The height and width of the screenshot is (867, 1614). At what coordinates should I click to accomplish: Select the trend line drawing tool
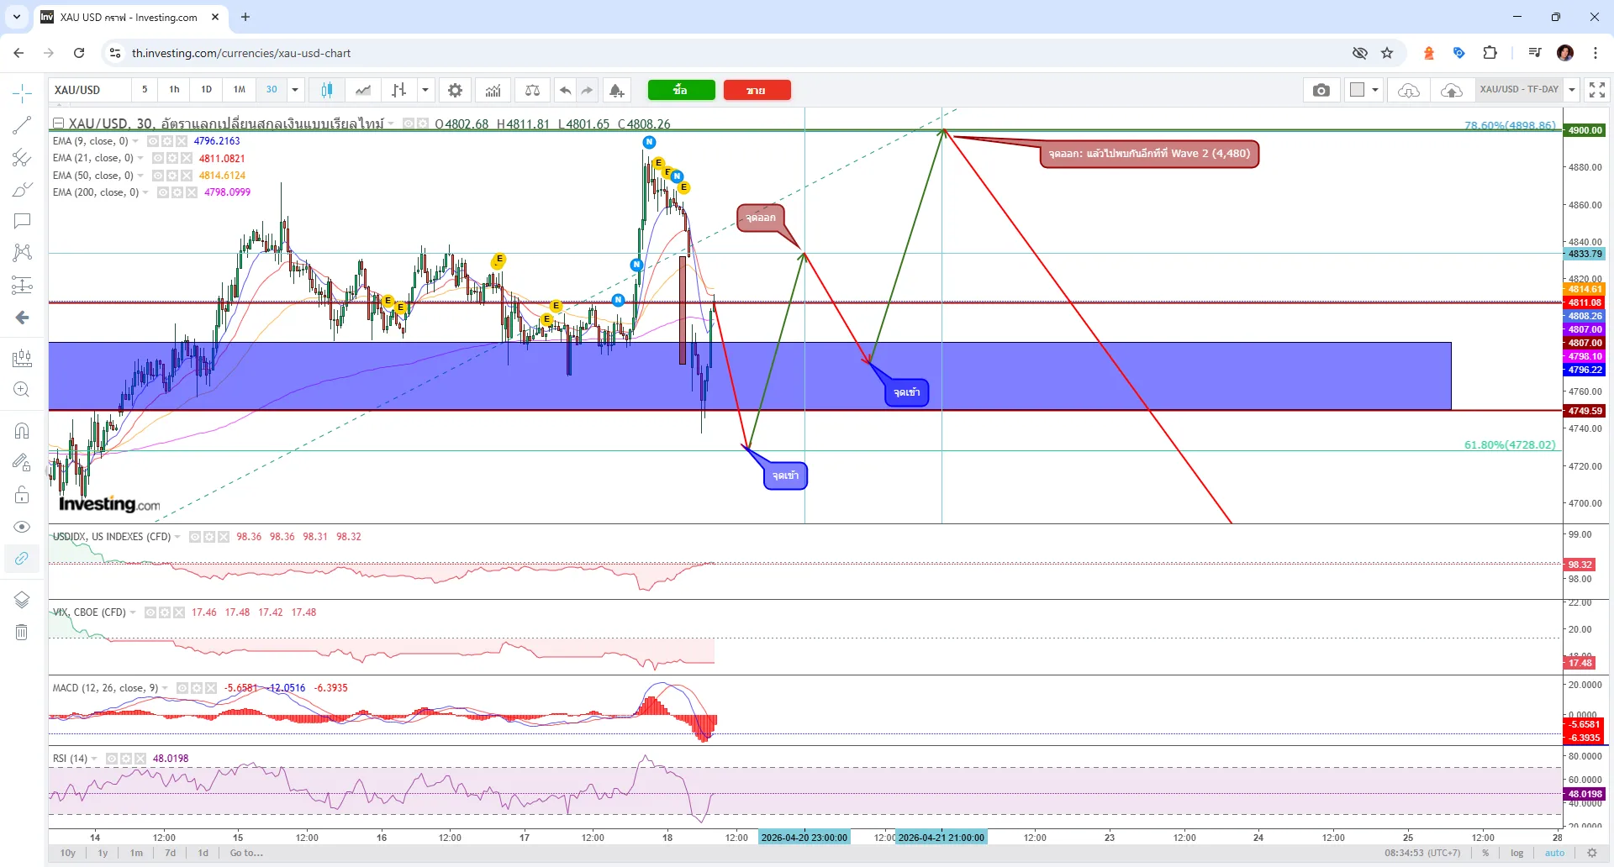coord(23,125)
